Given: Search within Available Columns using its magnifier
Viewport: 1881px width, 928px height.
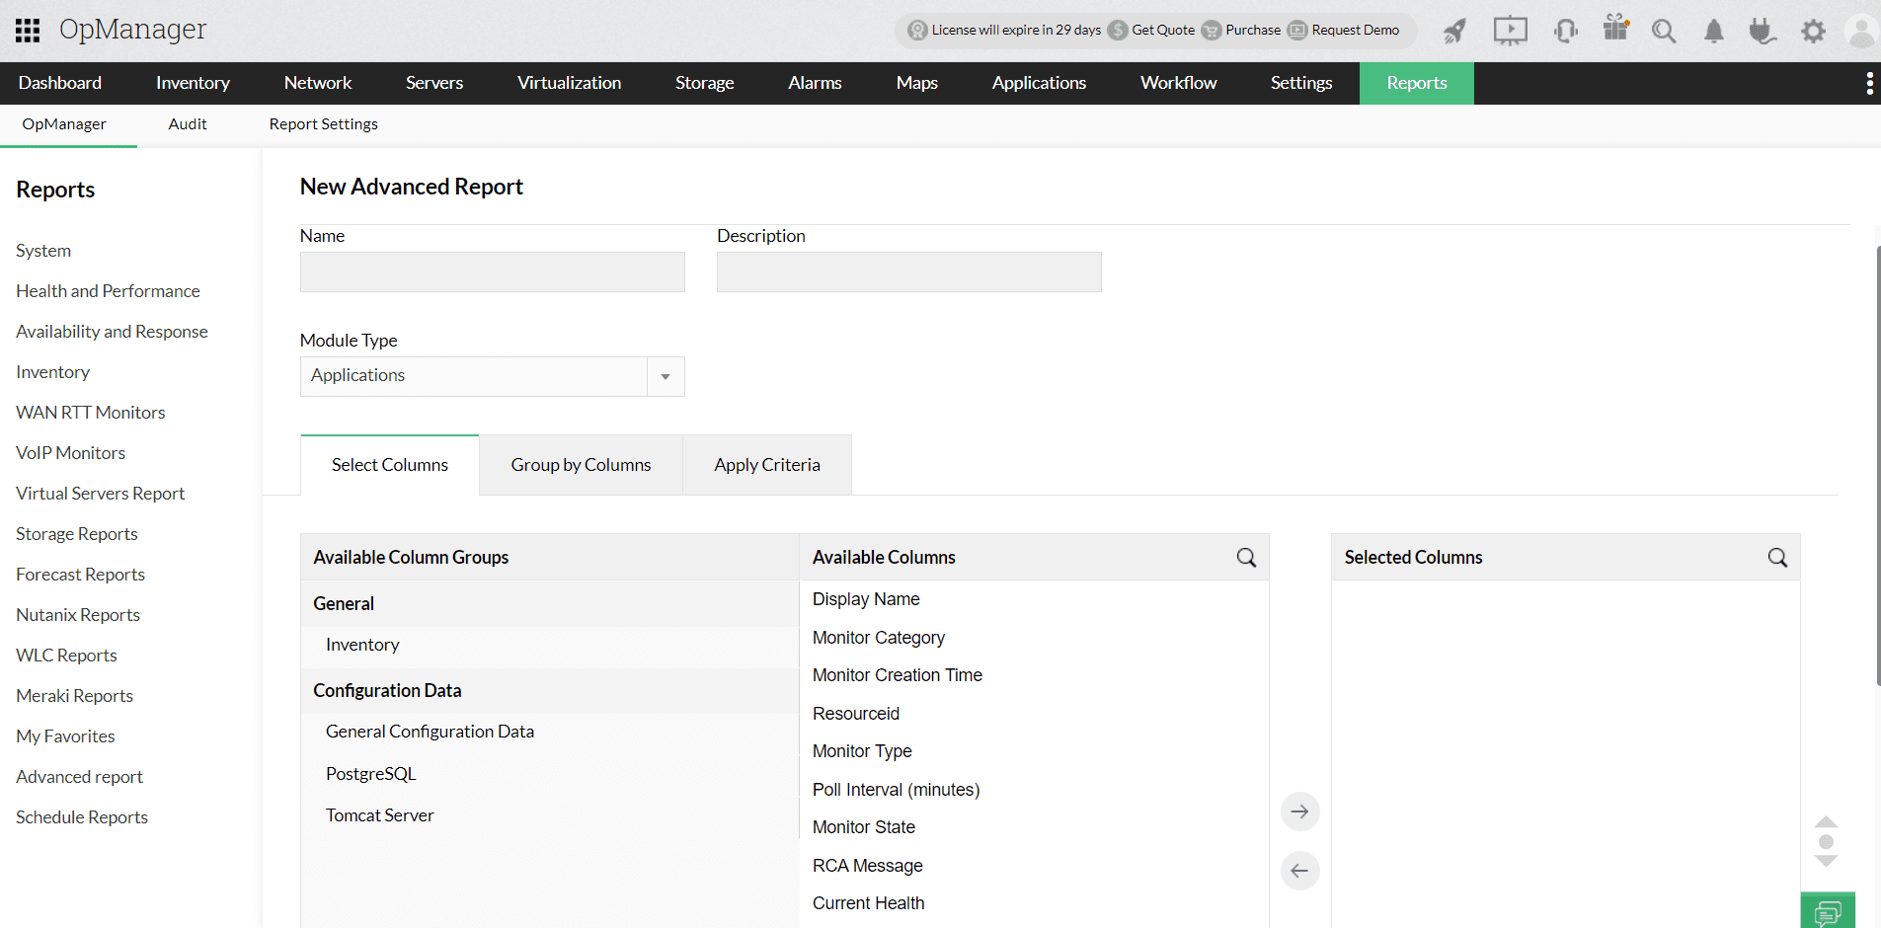Looking at the screenshot, I should [x=1245, y=557].
